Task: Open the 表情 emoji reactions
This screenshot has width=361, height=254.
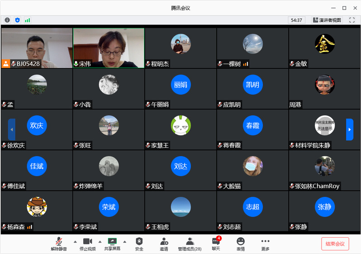Action: click(241, 244)
